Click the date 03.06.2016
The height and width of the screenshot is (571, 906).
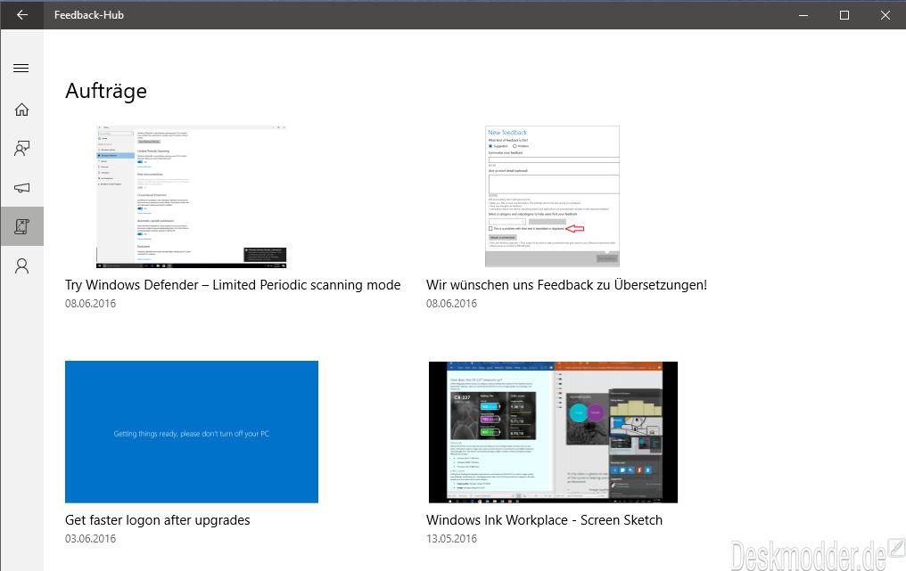(90, 539)
